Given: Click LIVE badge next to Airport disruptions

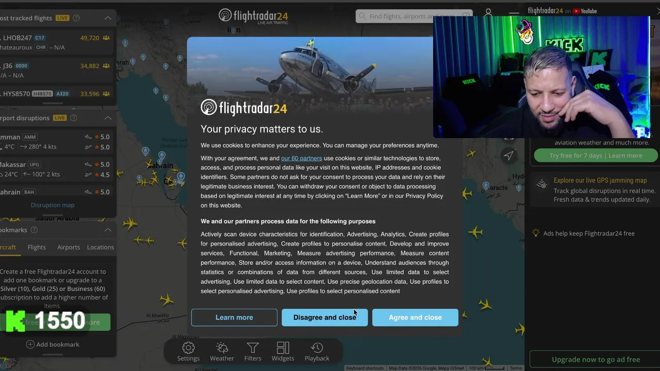Looking at the screenshot, I should point(60,118).
